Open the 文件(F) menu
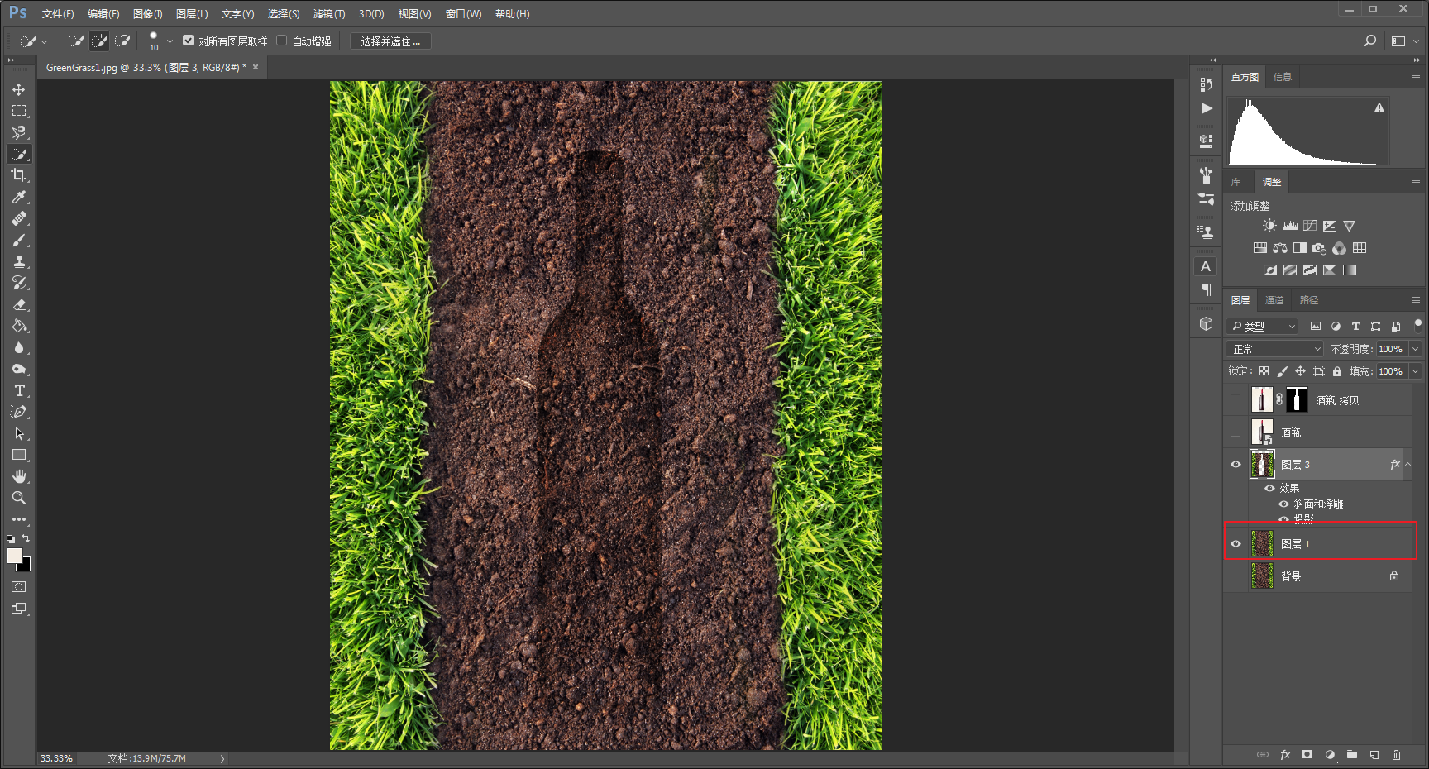This screenshot has height=769, width=1429. coord(58,14)
